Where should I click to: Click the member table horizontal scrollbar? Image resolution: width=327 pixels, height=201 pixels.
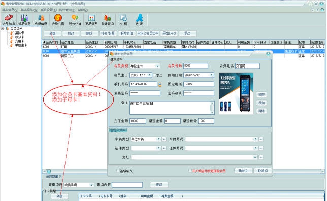point(183,171)
